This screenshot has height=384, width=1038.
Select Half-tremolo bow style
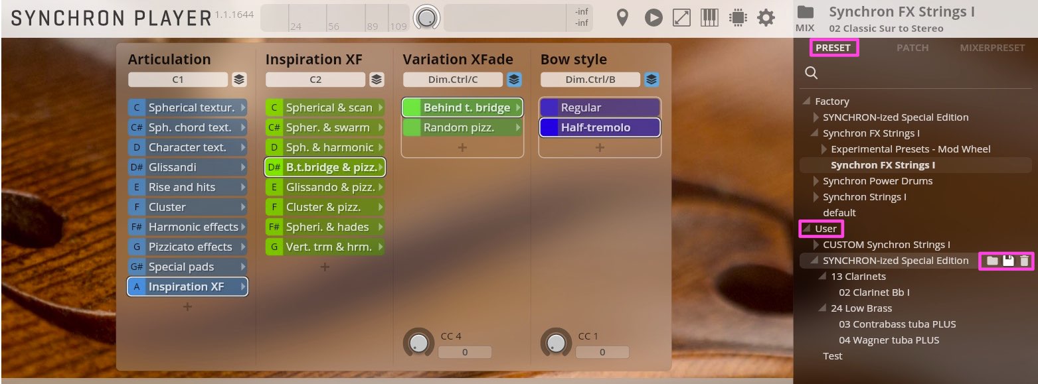[600, 127]
